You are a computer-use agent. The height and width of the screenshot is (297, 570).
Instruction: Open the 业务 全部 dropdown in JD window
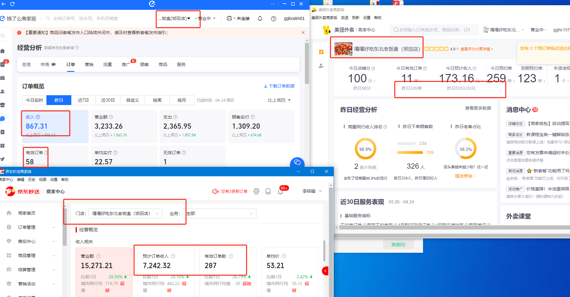pyautogui.click(x=220, y=213)
